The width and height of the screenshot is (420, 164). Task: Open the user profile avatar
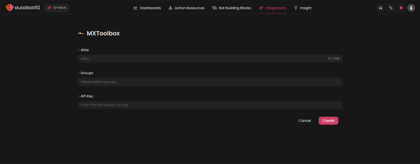(411, 8)
